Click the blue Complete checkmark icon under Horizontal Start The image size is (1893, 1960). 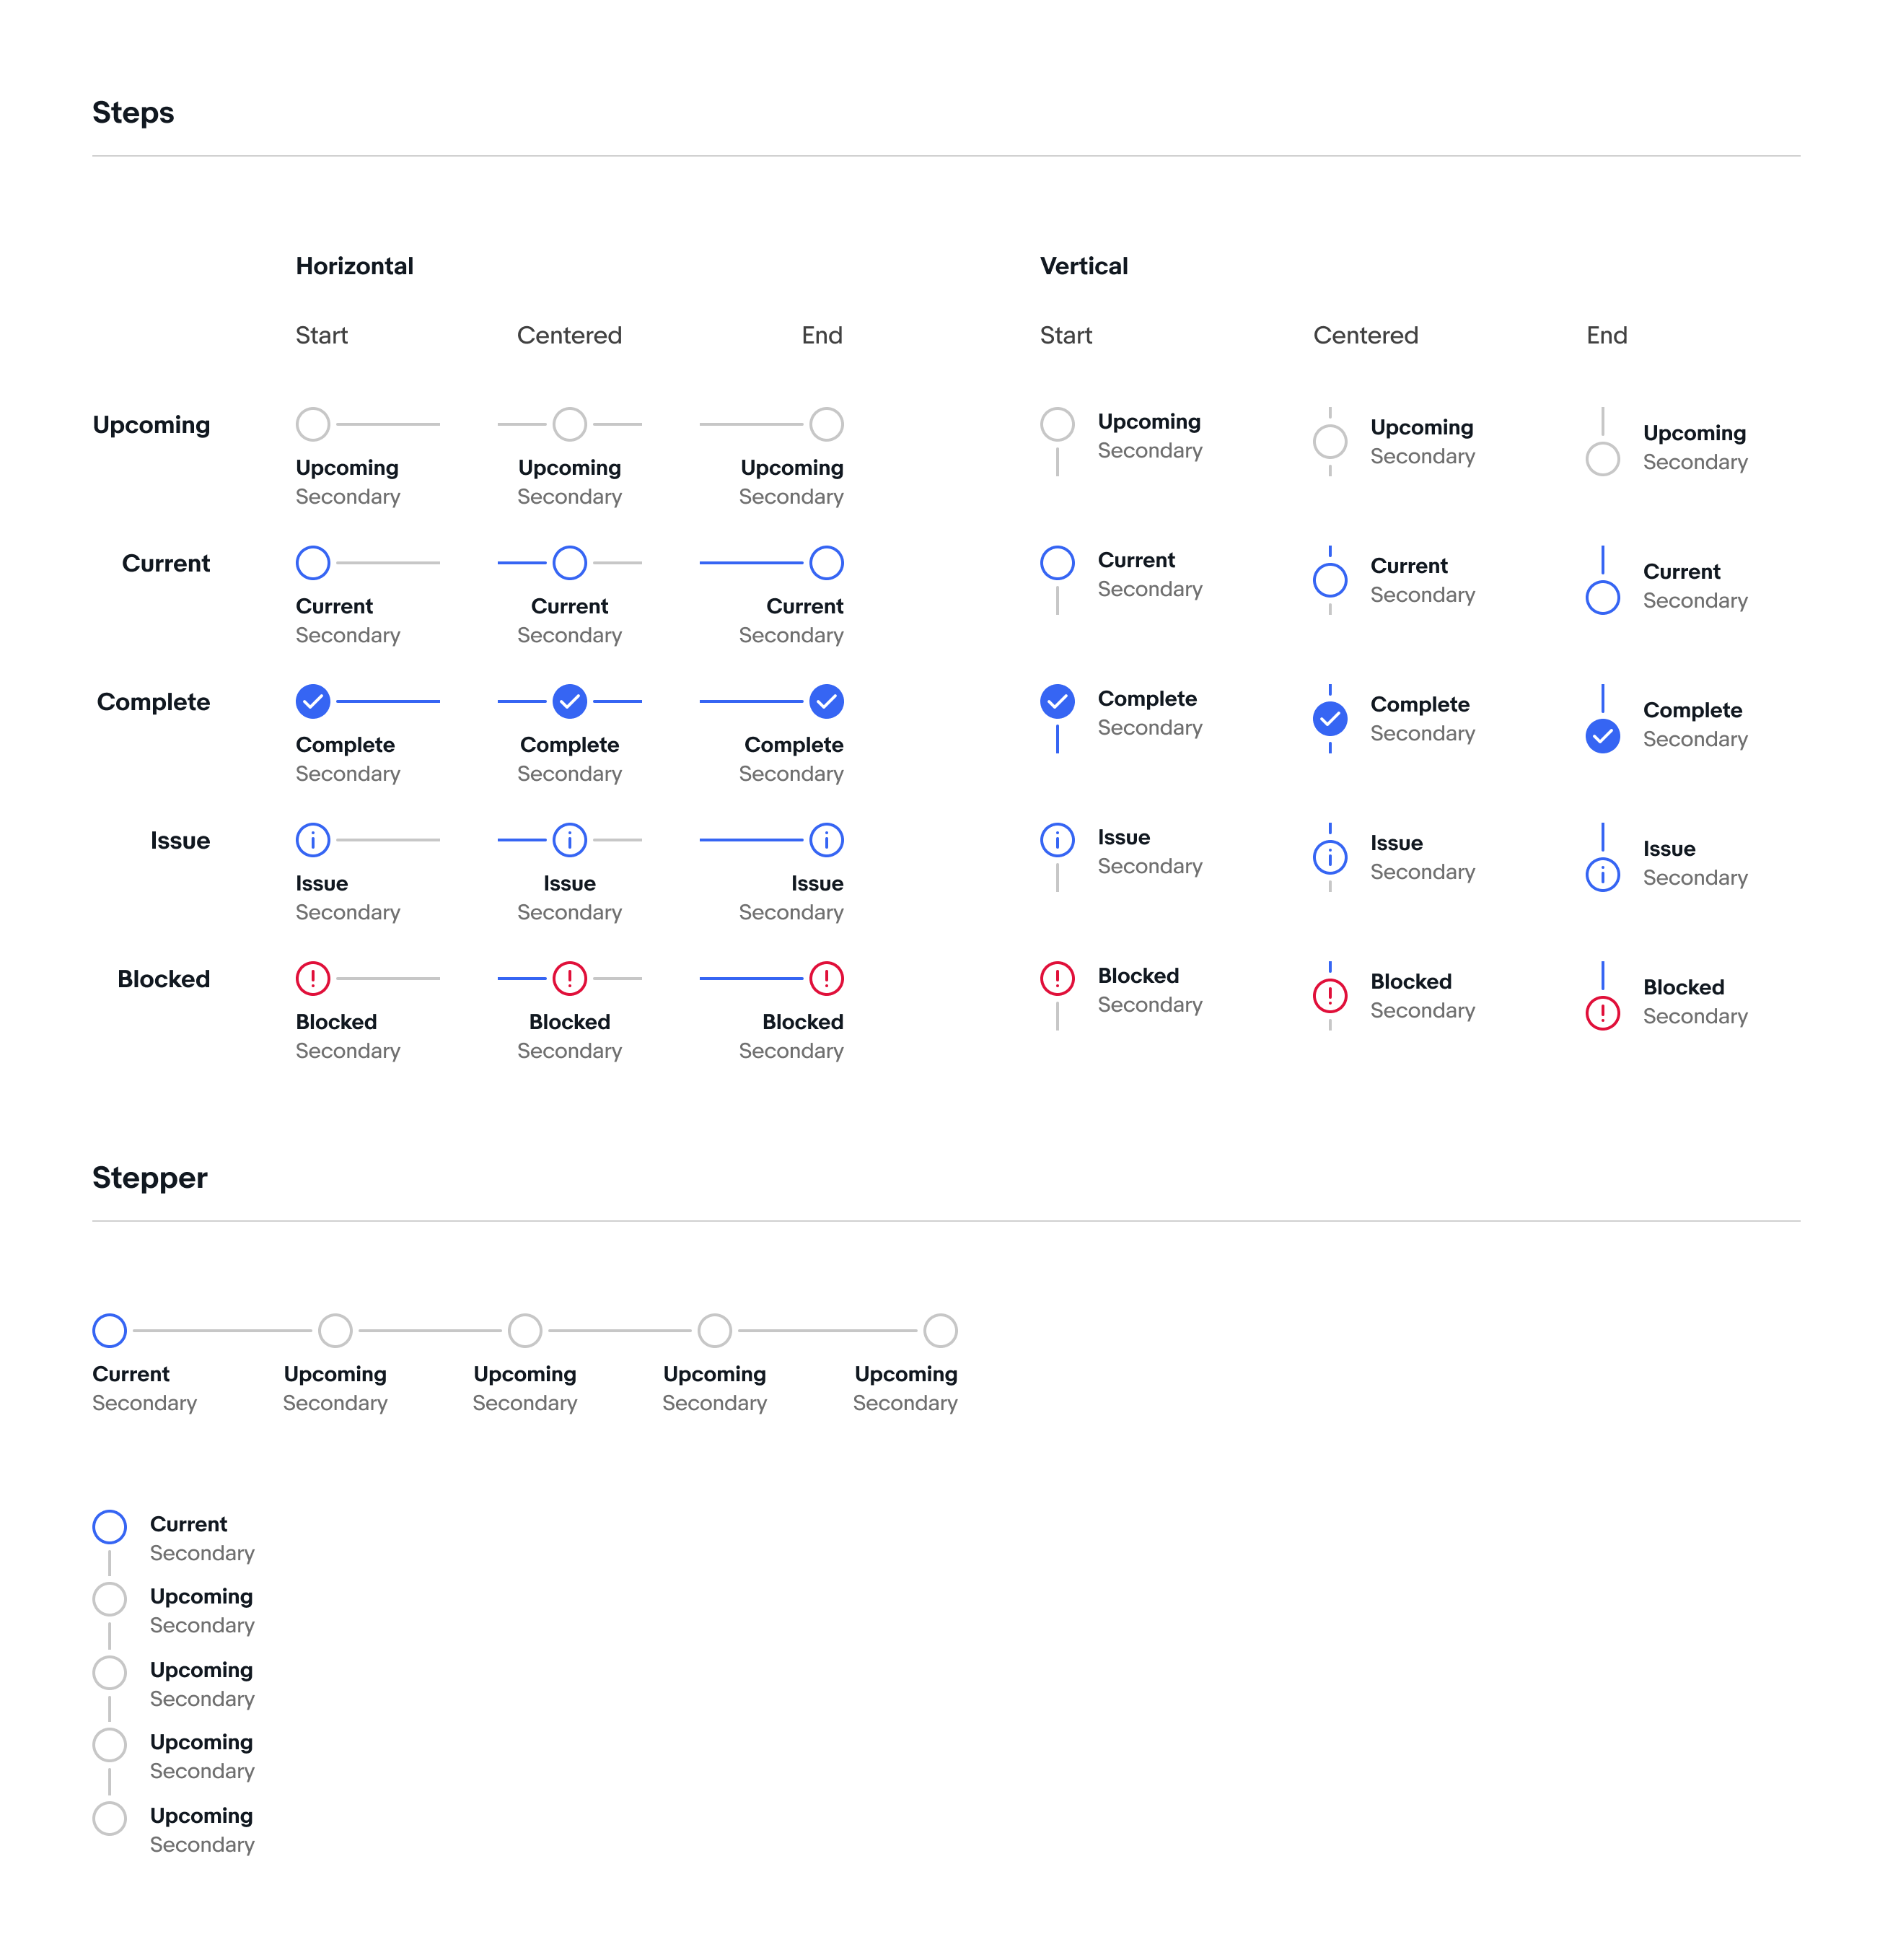(x=313, y=702)
